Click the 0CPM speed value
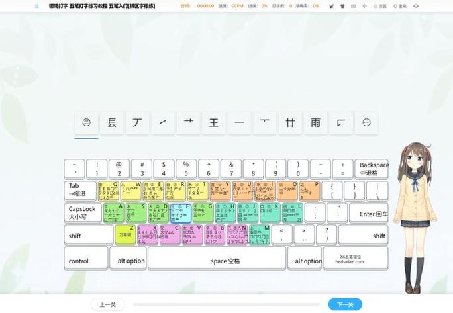 237,6
